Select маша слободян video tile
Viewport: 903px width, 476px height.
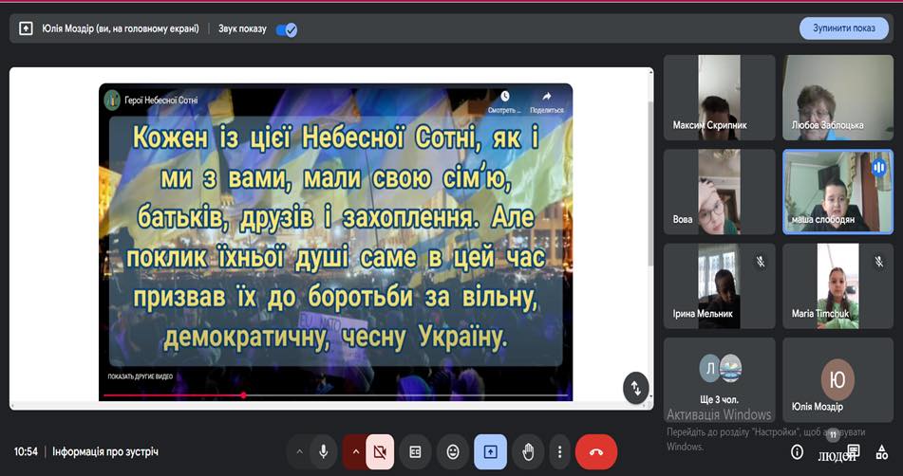[837, 192]
